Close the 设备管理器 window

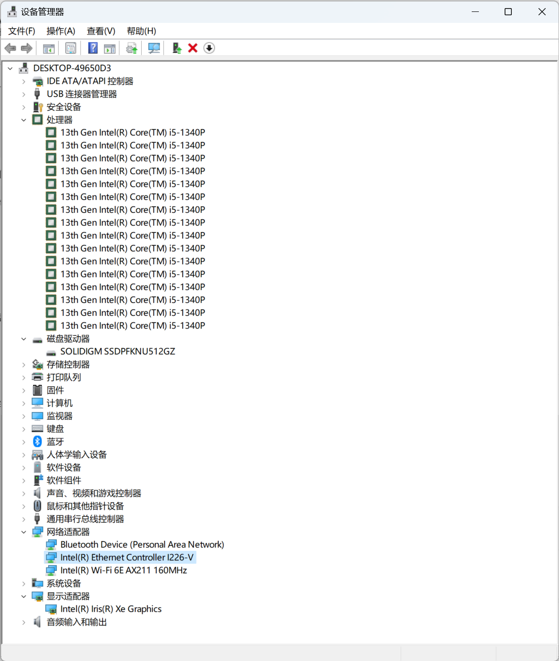(542, 12)
